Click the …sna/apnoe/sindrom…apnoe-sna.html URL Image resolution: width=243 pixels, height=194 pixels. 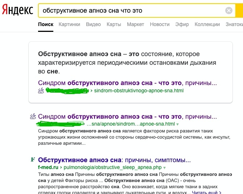(x=131, y=124)
